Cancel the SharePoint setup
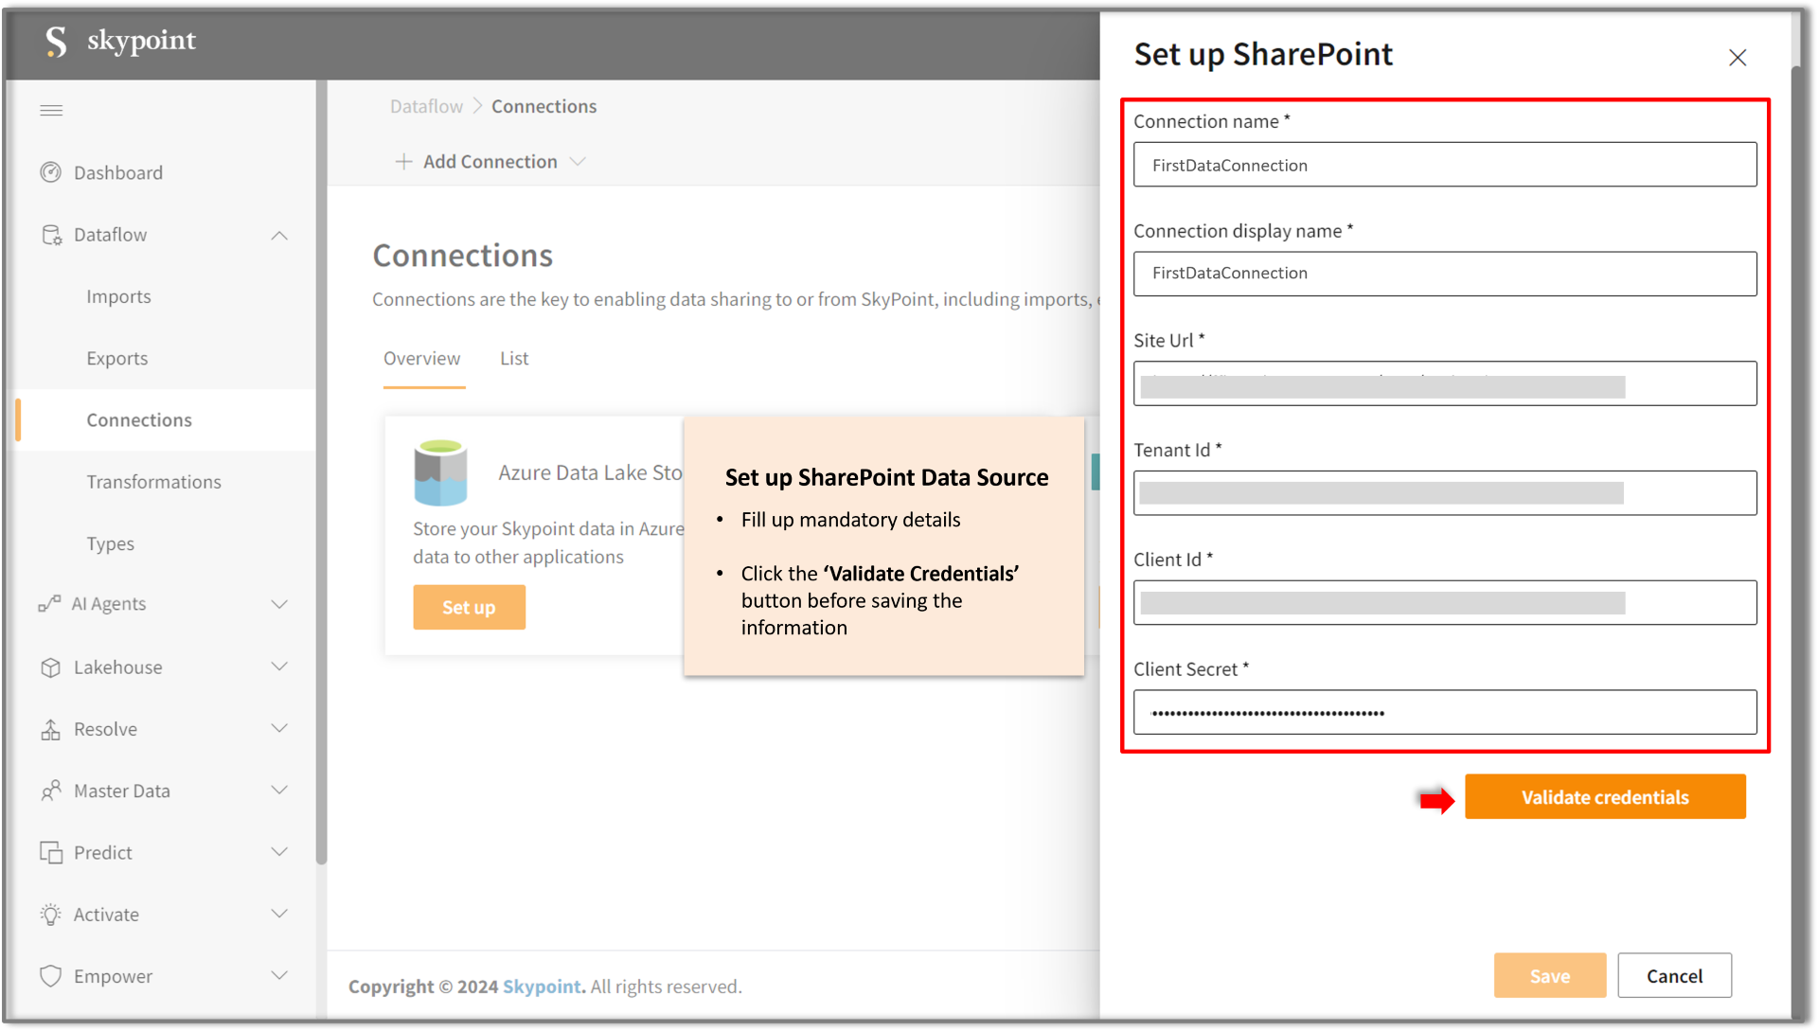The image size is (1818, 1031). (x=1674, y=975)
